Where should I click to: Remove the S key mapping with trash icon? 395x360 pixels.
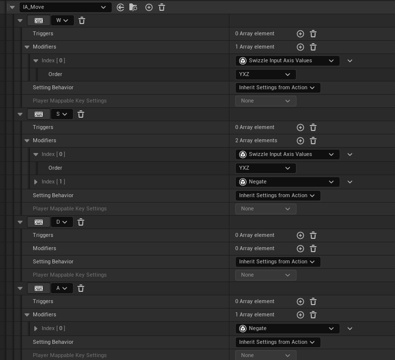81,114
